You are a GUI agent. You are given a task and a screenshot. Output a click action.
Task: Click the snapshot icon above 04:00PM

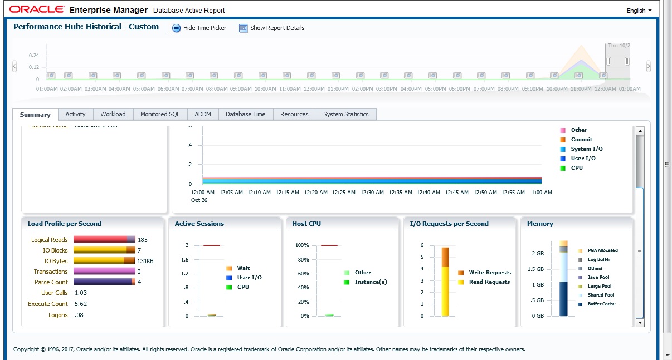pyautogui.click(x=408, y=75)
